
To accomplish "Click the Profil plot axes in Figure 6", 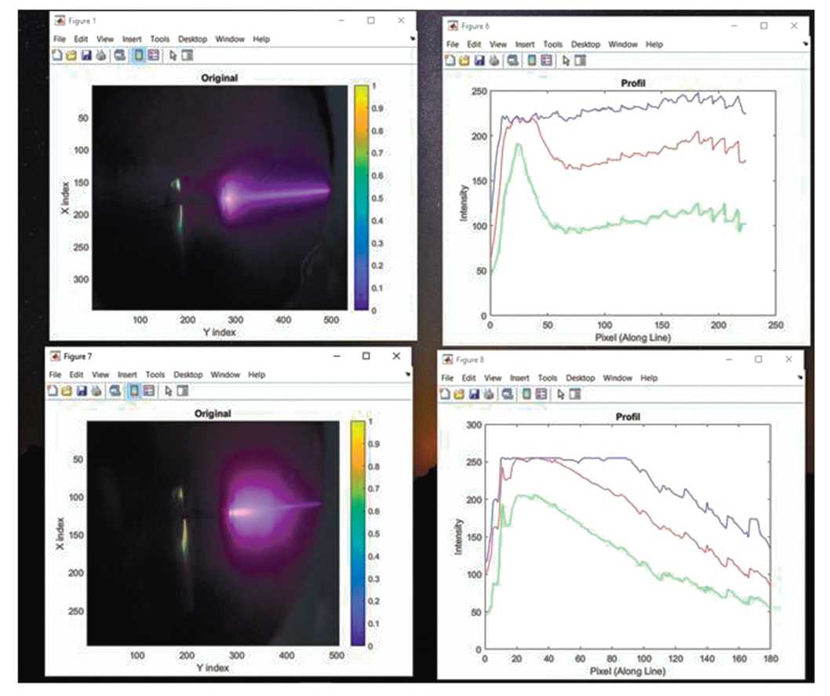I will point(632,203).
